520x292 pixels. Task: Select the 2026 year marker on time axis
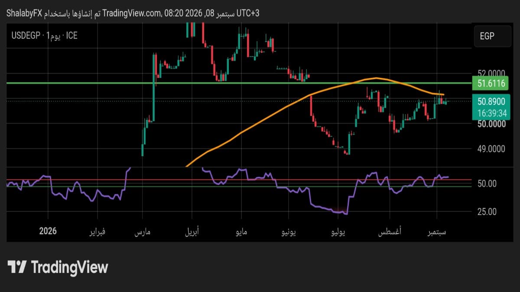(x=48, y=231)
